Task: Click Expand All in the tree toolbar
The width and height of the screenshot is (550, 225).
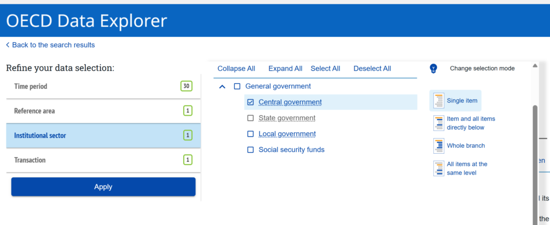Action: [285, 69]
